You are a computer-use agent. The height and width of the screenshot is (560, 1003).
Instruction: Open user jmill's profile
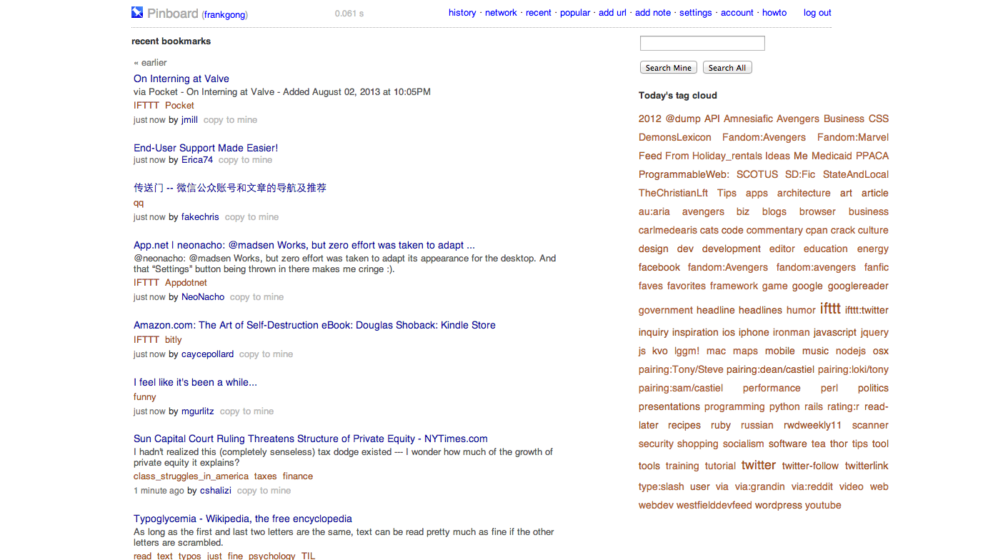(x=189, y=120)
